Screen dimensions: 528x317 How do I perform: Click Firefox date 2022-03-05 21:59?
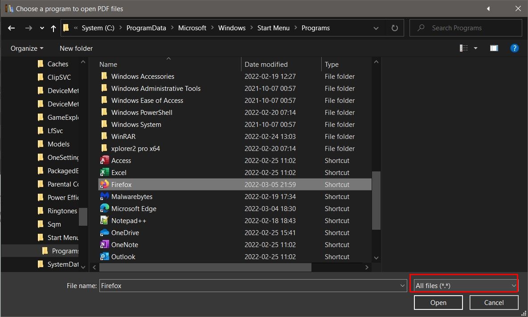point(270,184)
